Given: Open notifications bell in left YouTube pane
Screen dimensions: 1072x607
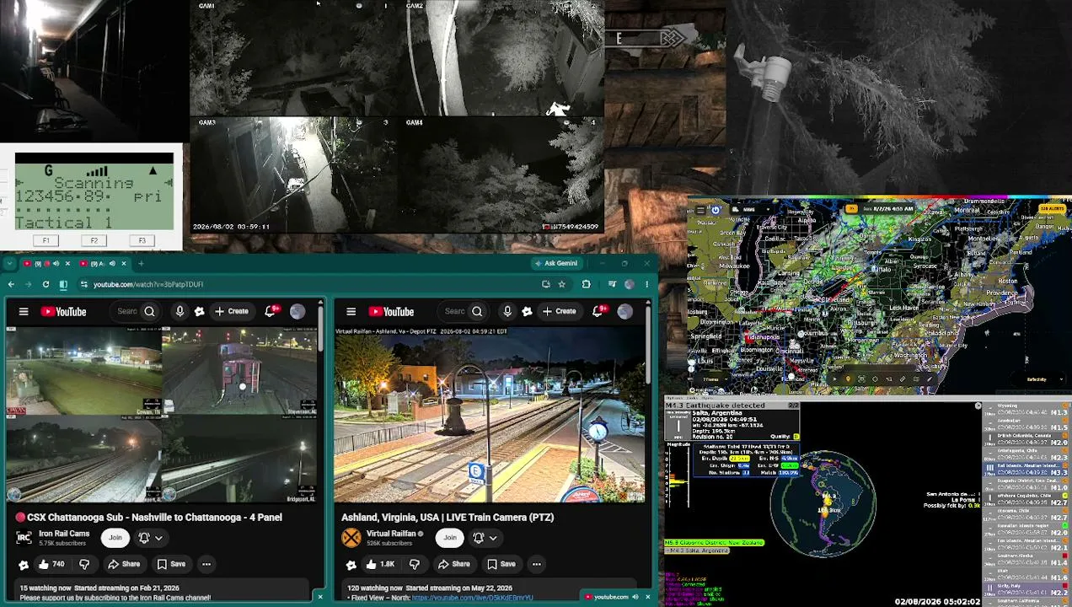Looking at the screenshot, I should tap(271, 311).
